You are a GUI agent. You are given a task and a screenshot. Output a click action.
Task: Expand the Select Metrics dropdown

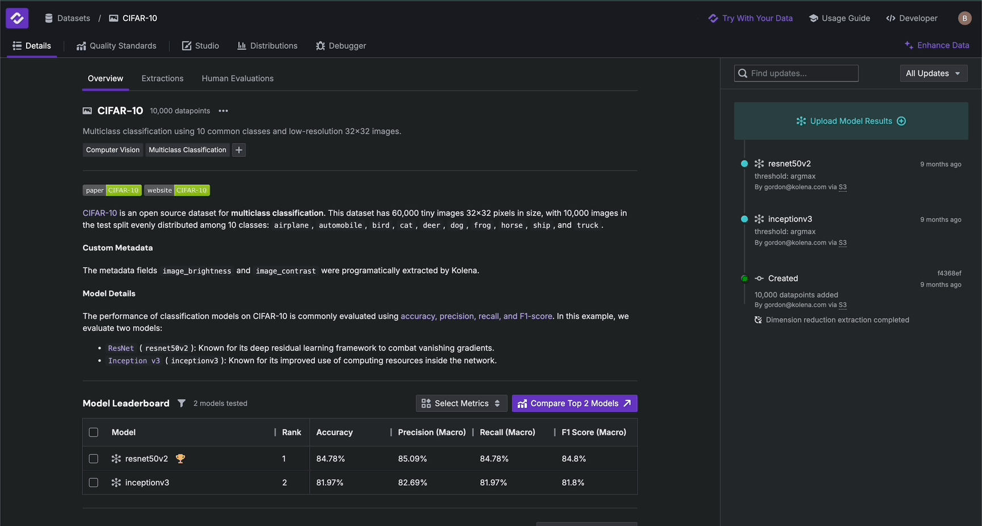(461, 403)
